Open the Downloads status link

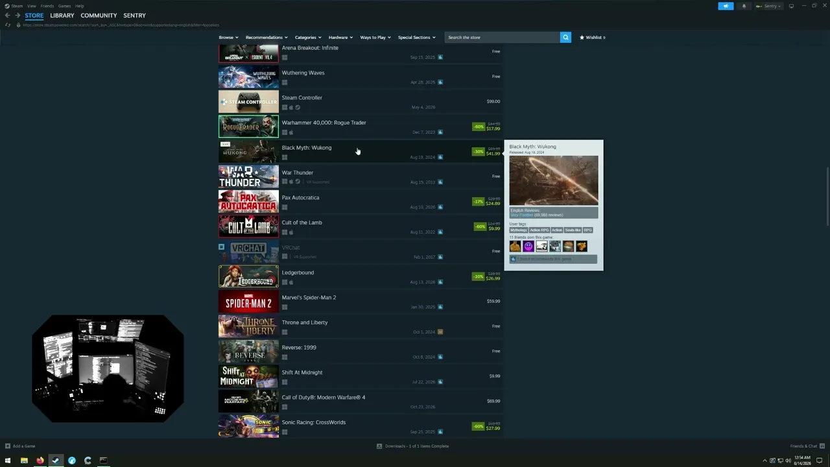[412, 446]
